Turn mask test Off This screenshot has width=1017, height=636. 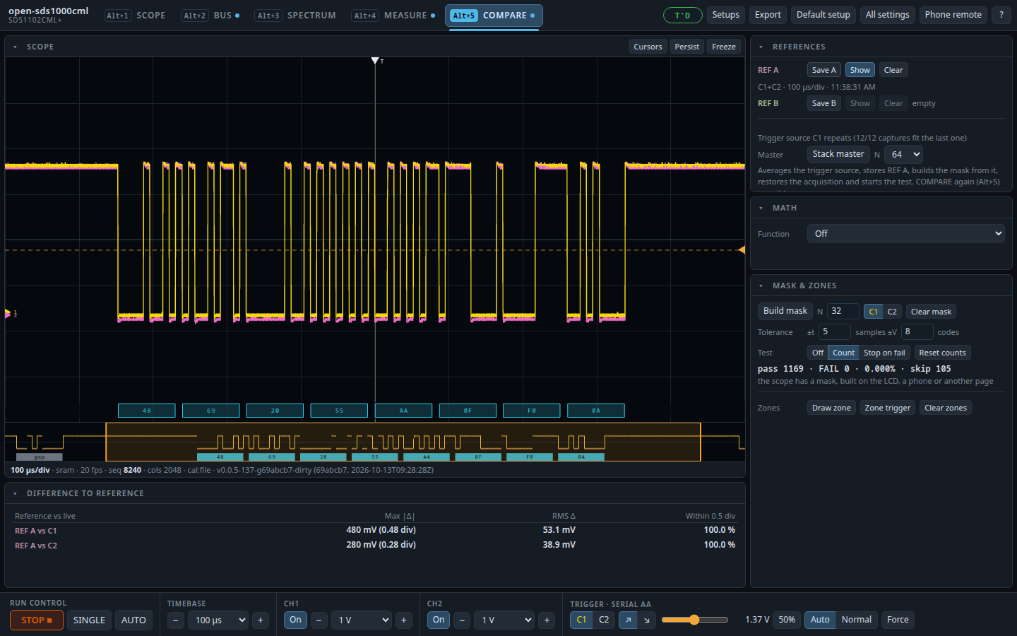point(818,353)
